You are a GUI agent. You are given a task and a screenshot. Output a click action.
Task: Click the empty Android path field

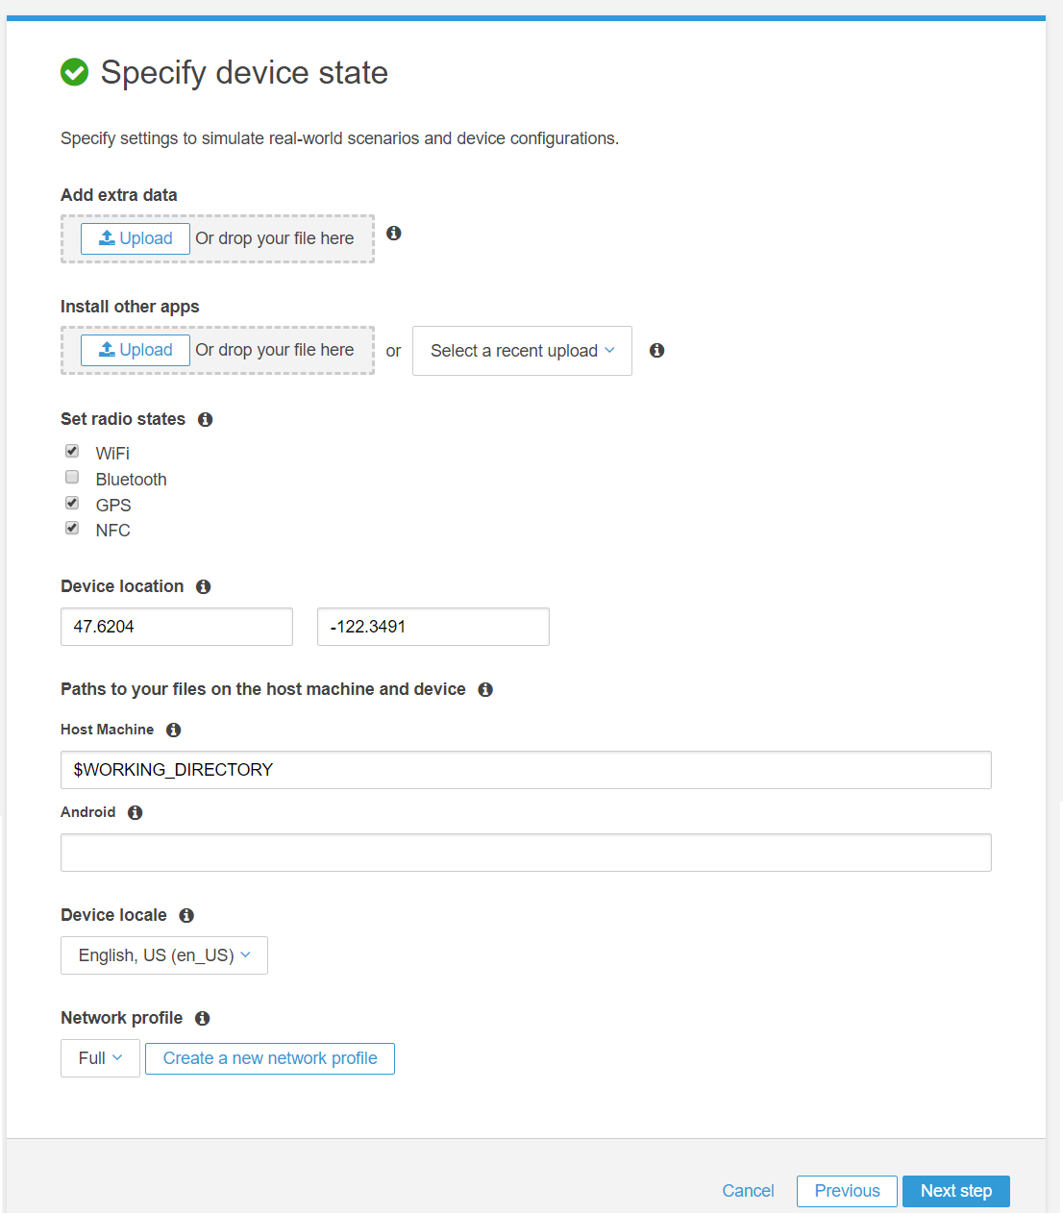point(526,852)
